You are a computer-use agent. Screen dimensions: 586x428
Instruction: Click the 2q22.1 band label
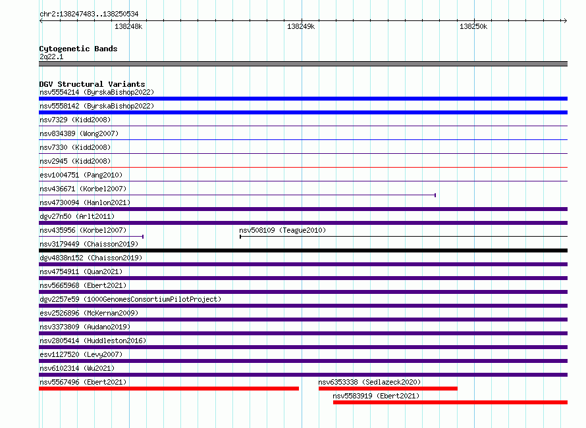point(51,57)
